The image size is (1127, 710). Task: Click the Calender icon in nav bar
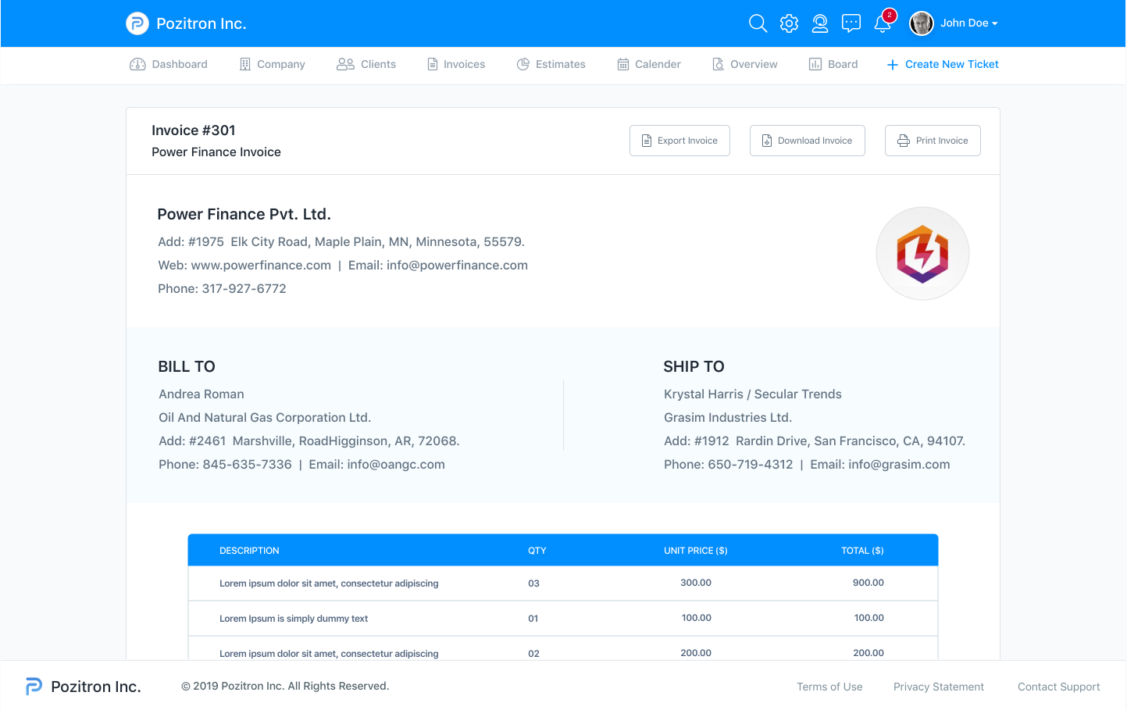pos(623,64)
